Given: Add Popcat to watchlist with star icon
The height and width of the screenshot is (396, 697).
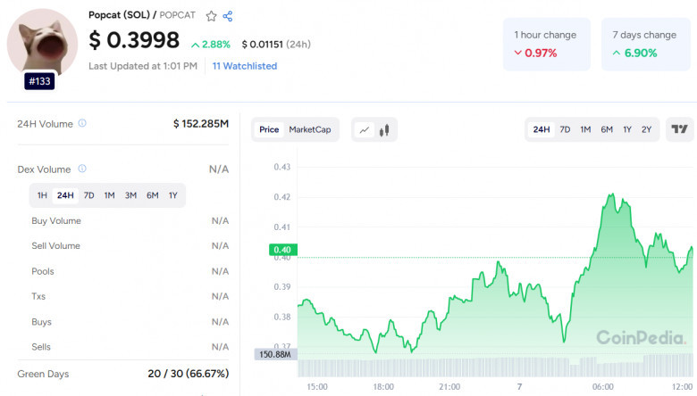Looking at the screenshot, I should (211, 16).
